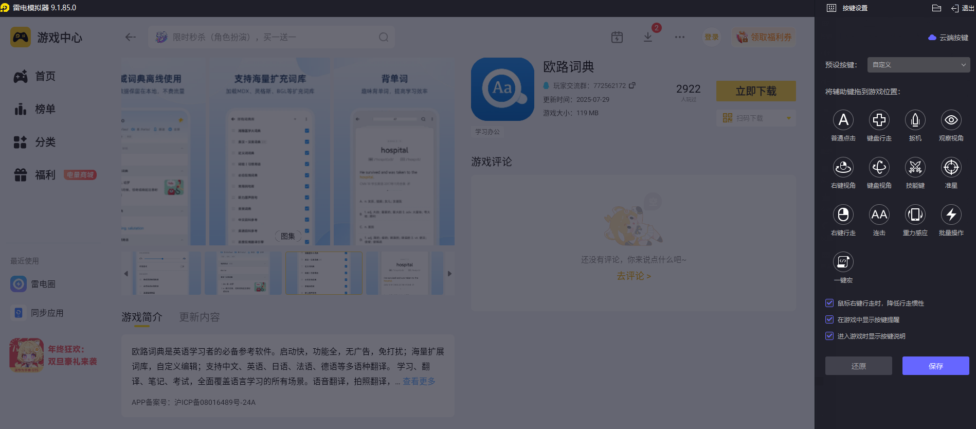This screenshot has height=429, width=976.
Task: Open the 雷电圈 recent app
Action: pyautogui.click(x=33, y=284)
